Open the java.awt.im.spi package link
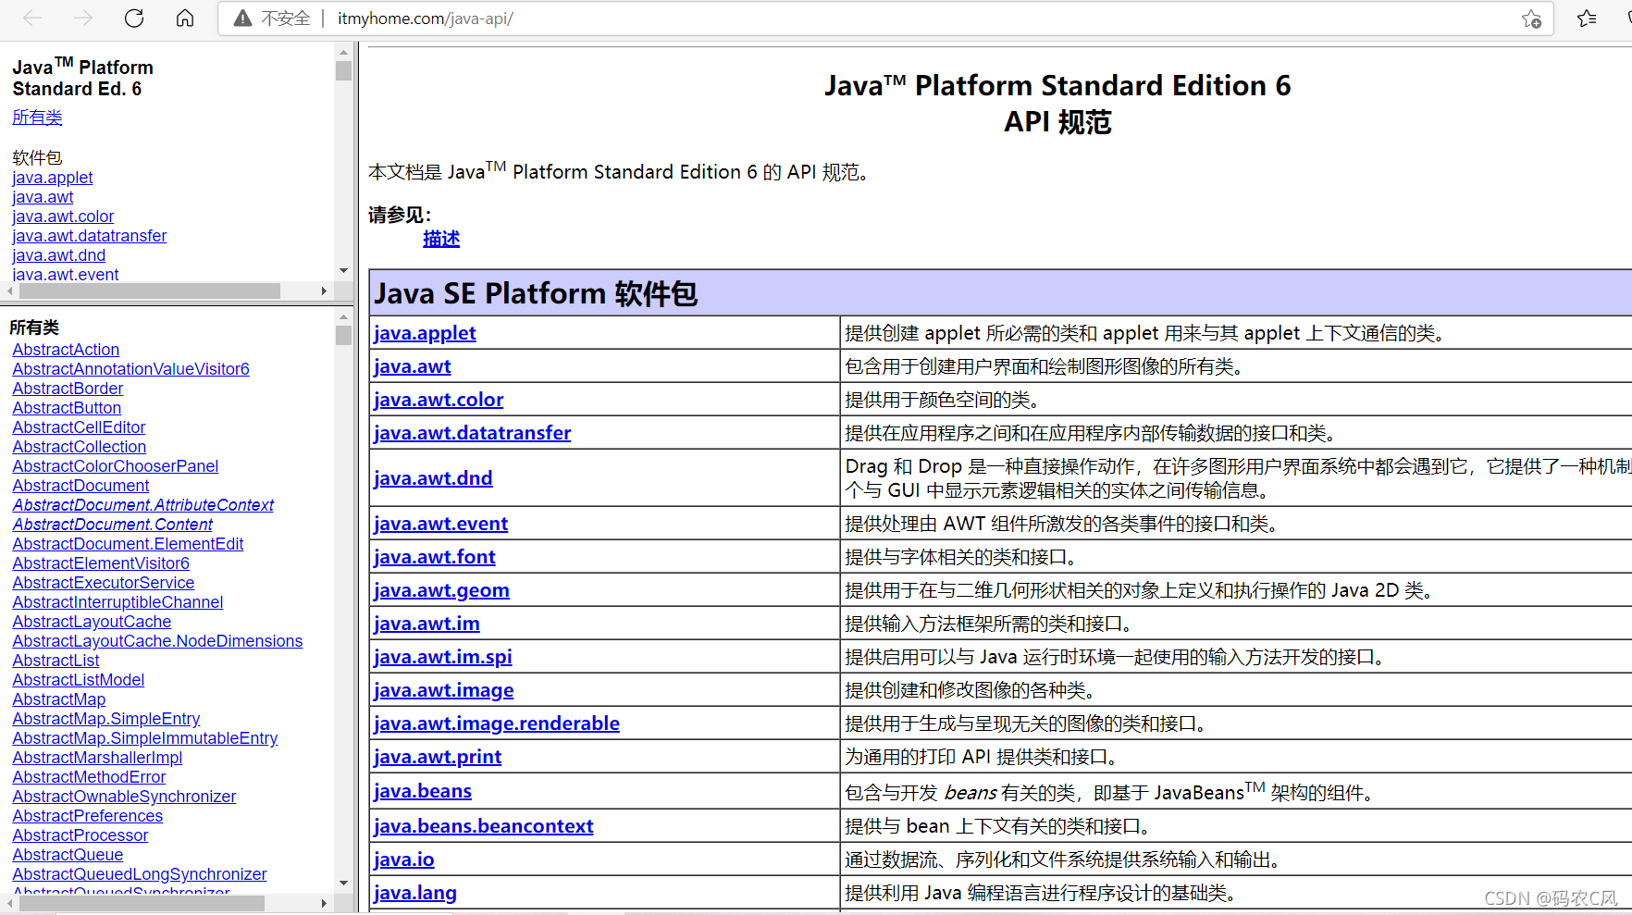 [443, 657]
